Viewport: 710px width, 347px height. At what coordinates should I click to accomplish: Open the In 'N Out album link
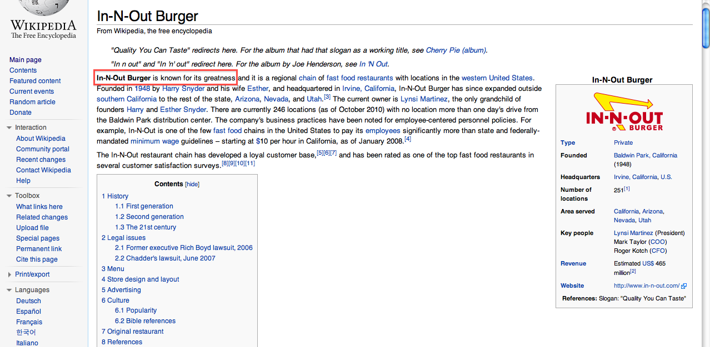(373, 64)
